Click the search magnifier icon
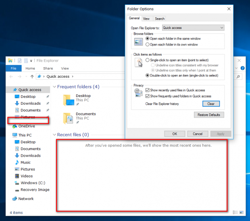 [238, 76]
